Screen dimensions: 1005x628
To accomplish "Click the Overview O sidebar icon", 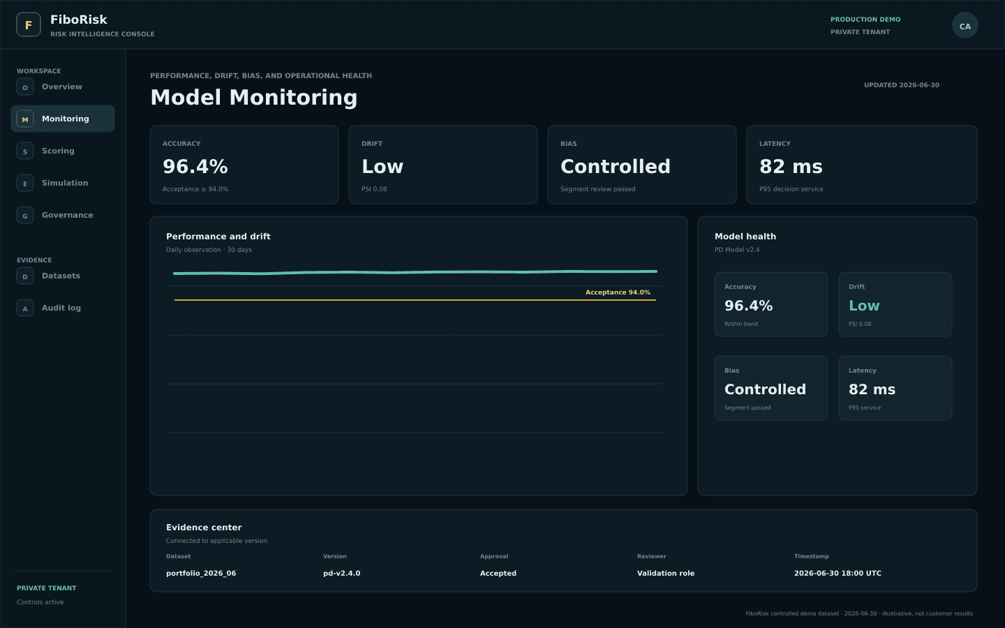I will tap(25, 87).
